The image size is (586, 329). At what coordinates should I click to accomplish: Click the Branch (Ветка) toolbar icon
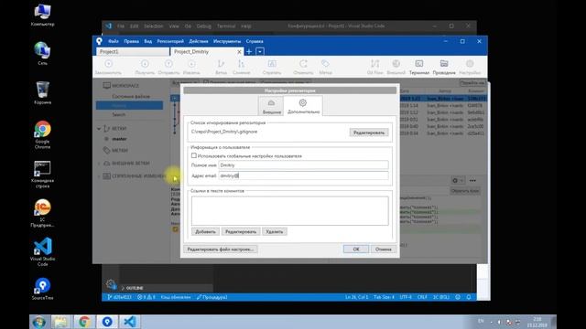[221, 67]
